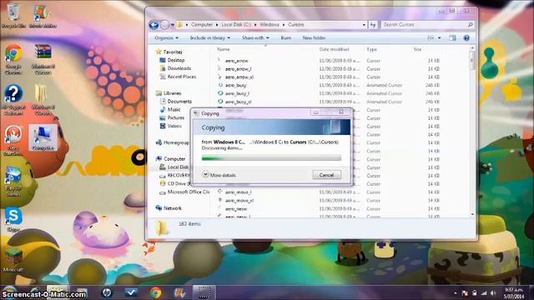
Task: Open the Skype desktop shortcut
Action: point(13,220)
